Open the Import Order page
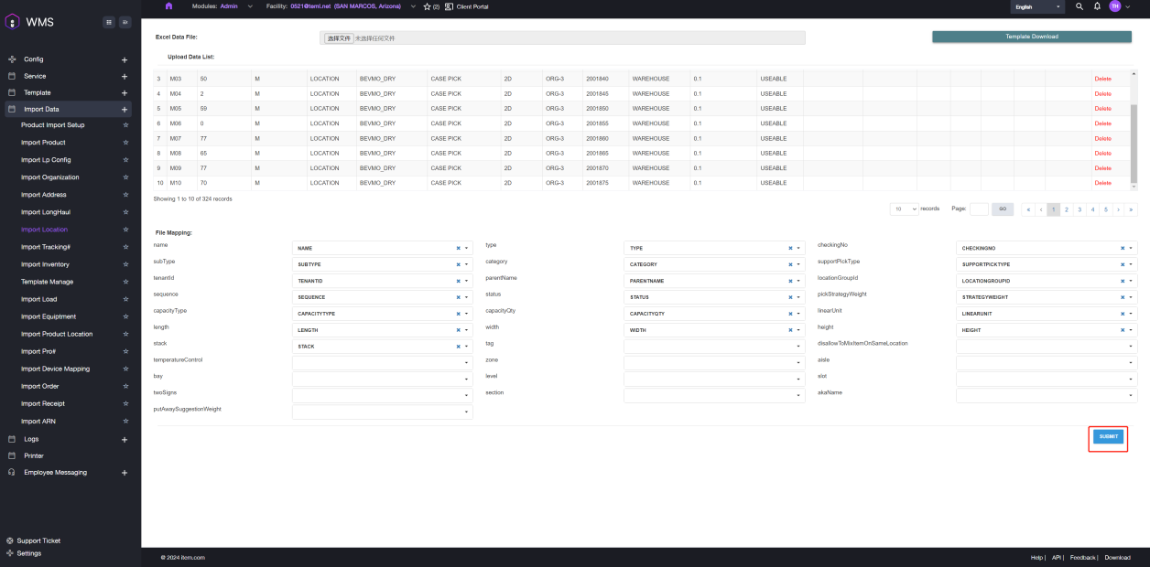The height and width of the screenshot is (567, 1150). pyautogui.click(x=40, y=386)
